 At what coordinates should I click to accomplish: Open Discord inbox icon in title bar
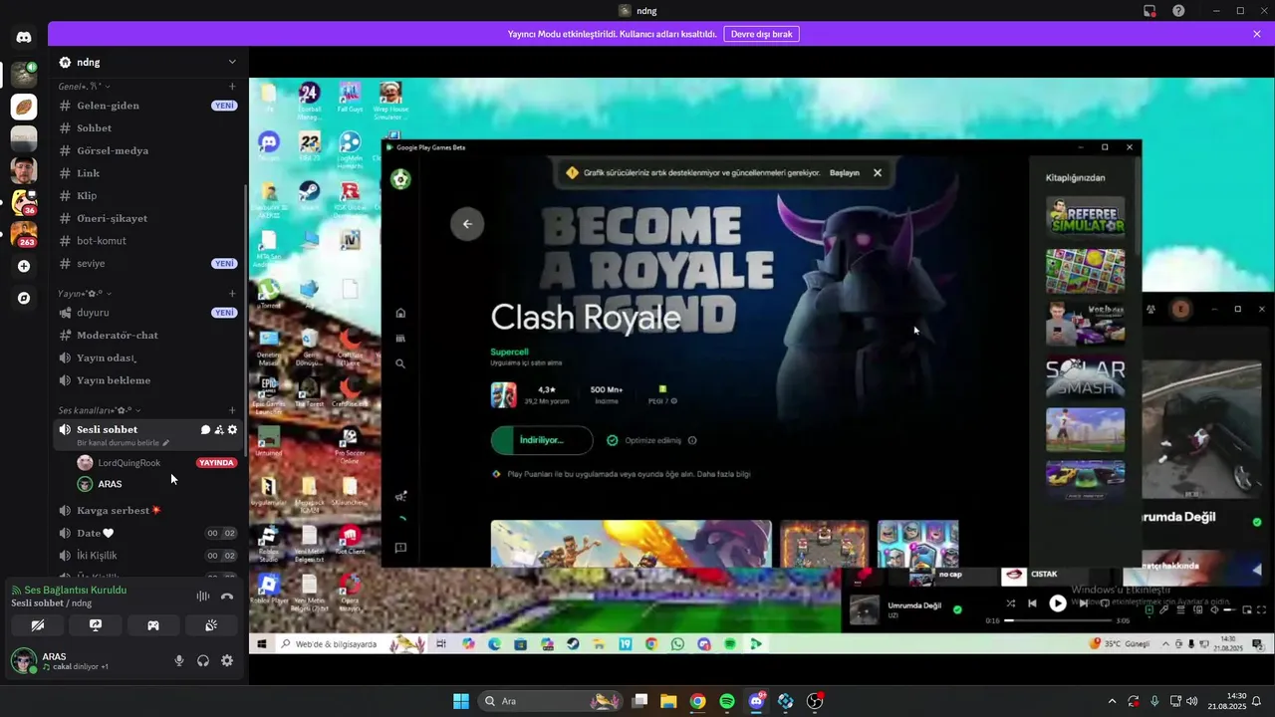pos(1149,11)
